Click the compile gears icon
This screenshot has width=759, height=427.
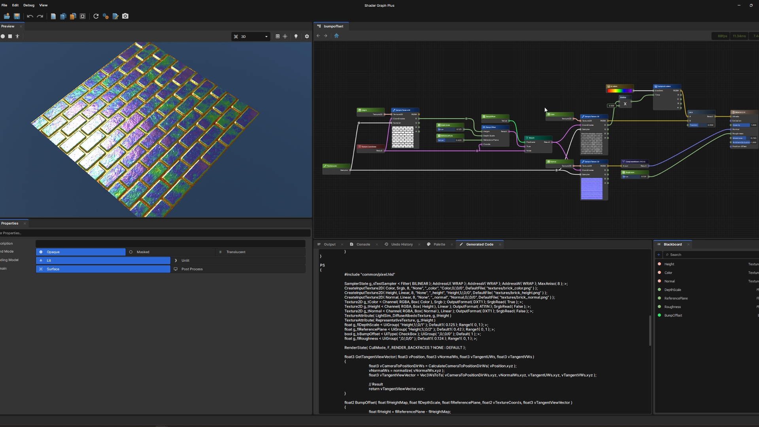[x=106, y=16]
